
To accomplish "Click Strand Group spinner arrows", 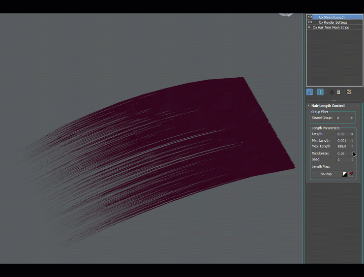I will point(352,118).
